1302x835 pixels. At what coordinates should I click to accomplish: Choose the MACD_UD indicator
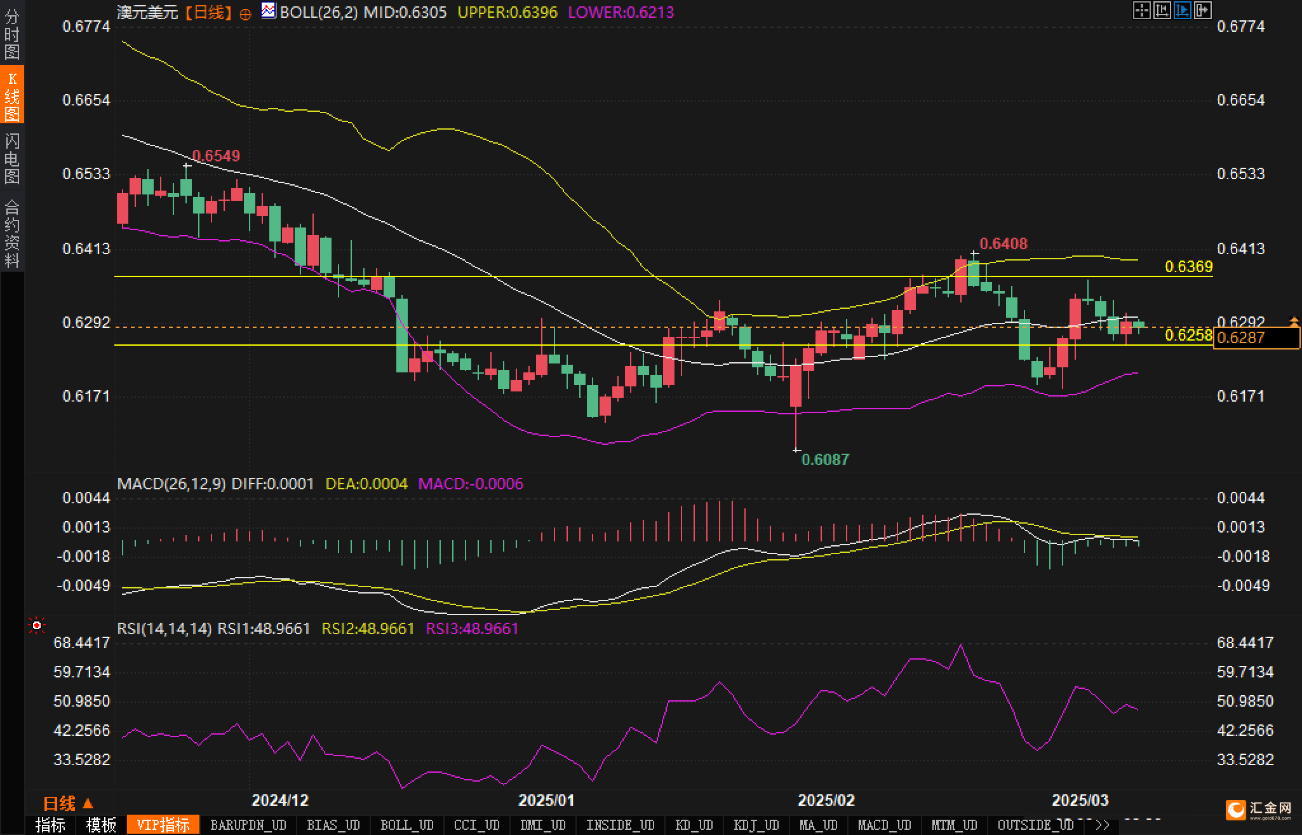[x=884, y=825]
